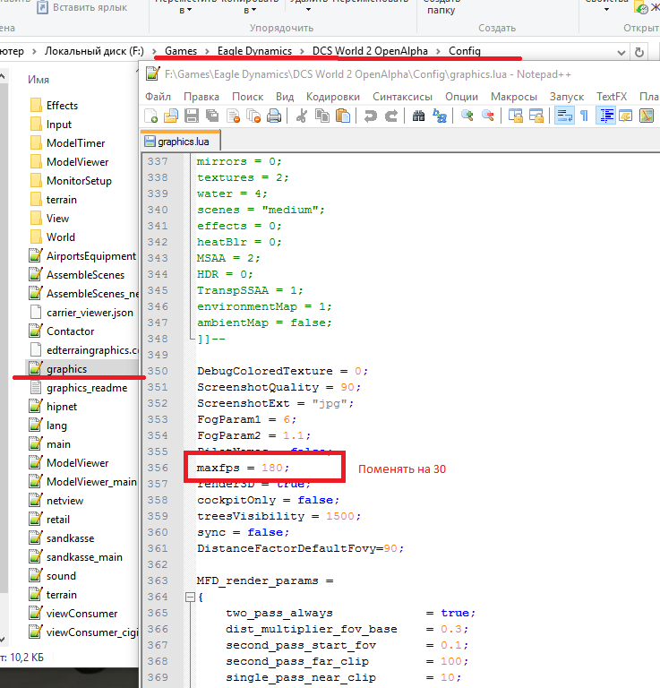Image resolution: width=660 pixels, height=688 pixels.
Task: Click the Close document toolbar icon
Action: click(x=233, y=116)
